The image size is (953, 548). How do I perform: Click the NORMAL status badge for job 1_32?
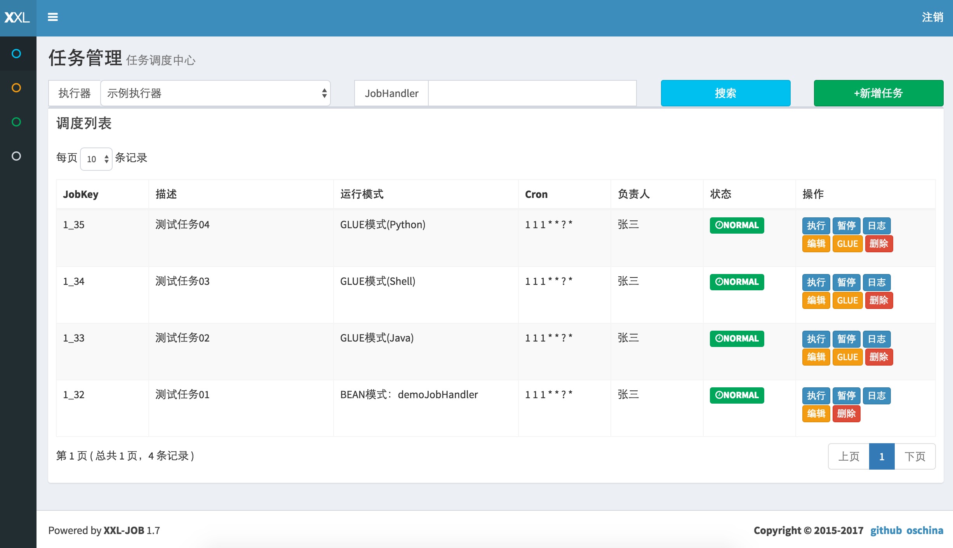pos(736,395)
